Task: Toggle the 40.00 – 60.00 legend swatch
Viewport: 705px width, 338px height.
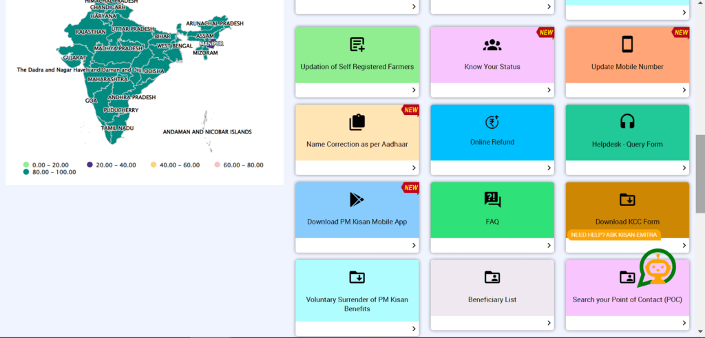Action: 154,165
